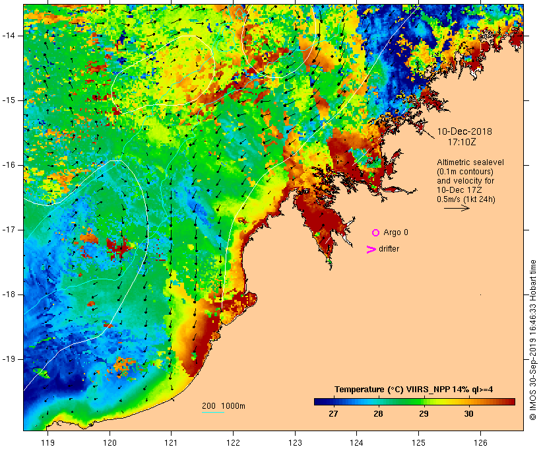Screen dimensions: 541x449
Task: Click latitude axis label -15
Action: click(x=9, y=100)
